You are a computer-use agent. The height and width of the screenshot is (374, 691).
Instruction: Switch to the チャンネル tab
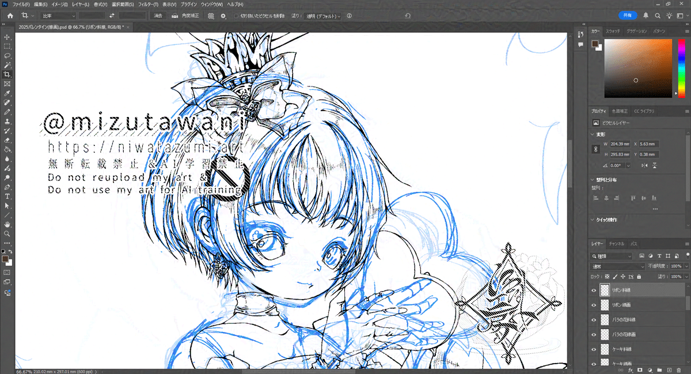[617, 244]
